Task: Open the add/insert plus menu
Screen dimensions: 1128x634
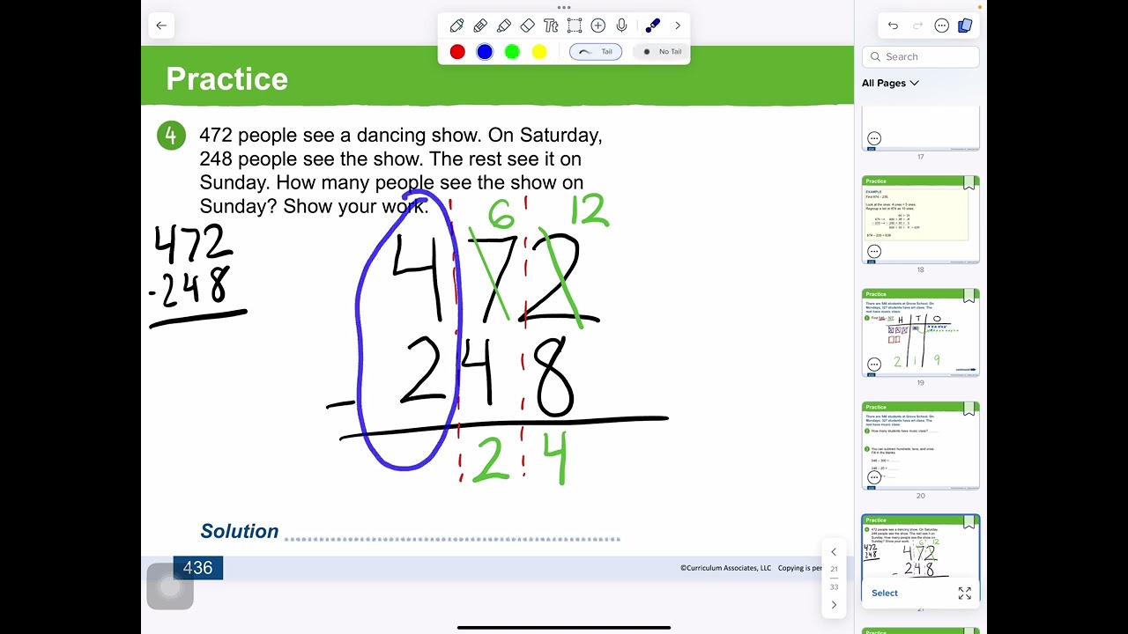Action: pos(598,26)
